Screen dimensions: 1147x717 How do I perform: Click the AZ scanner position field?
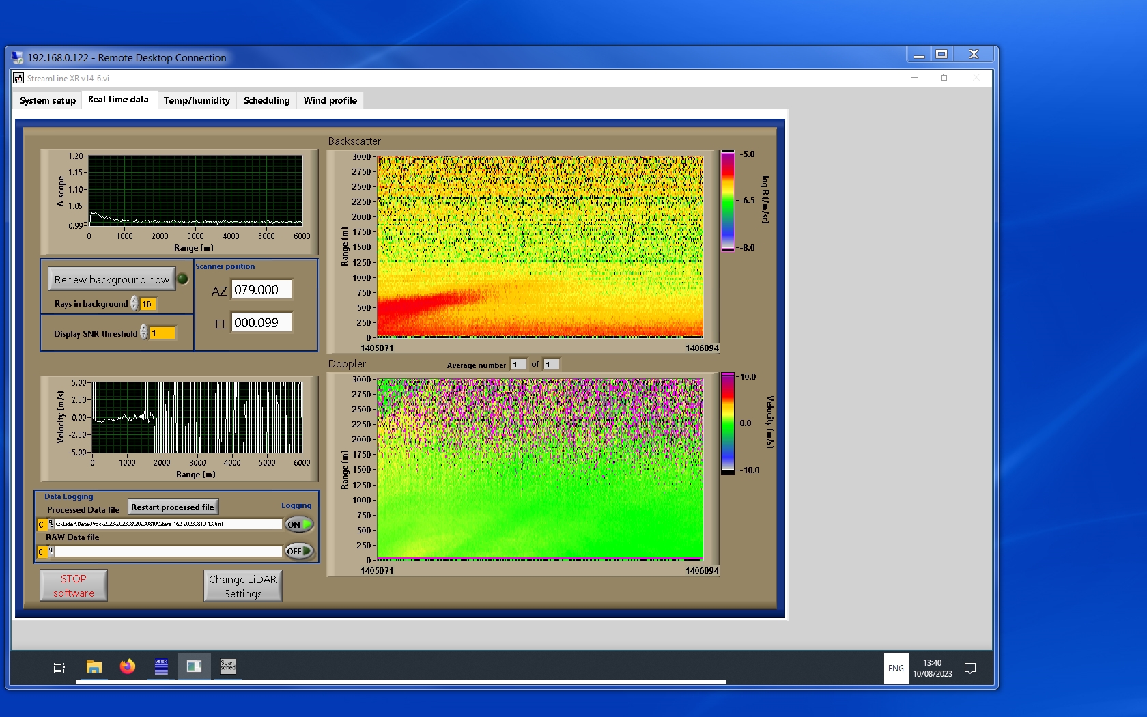[x=261, y=290]
